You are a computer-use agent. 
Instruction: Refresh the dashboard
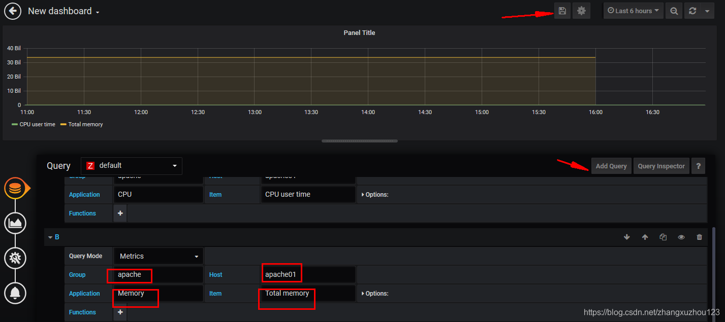coord(692,11)
